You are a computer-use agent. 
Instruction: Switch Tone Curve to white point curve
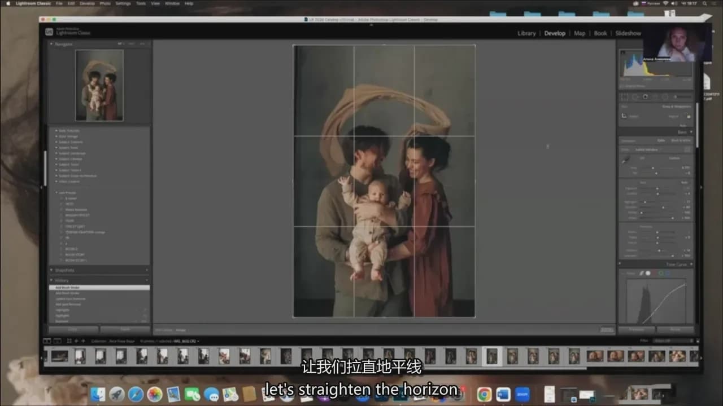click(x=648, y=273)
